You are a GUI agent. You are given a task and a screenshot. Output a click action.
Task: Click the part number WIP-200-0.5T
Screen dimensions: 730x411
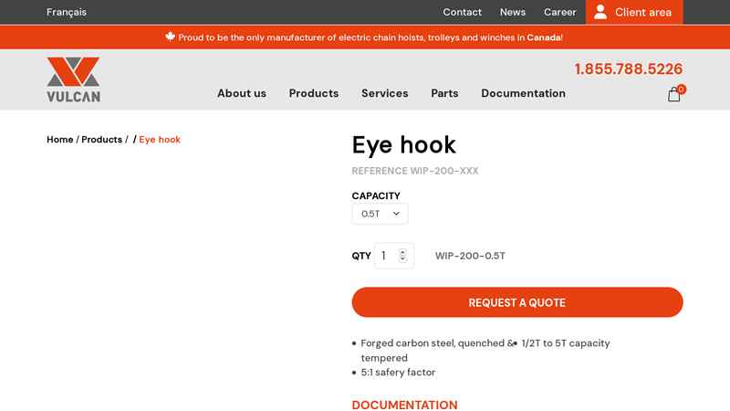click(470, 256)
